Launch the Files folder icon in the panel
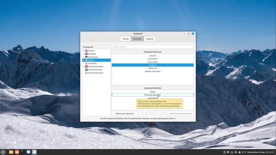Image resolution: width=276 pixels, height=155 pixels. pyautogui.click(x=11, y=152)
